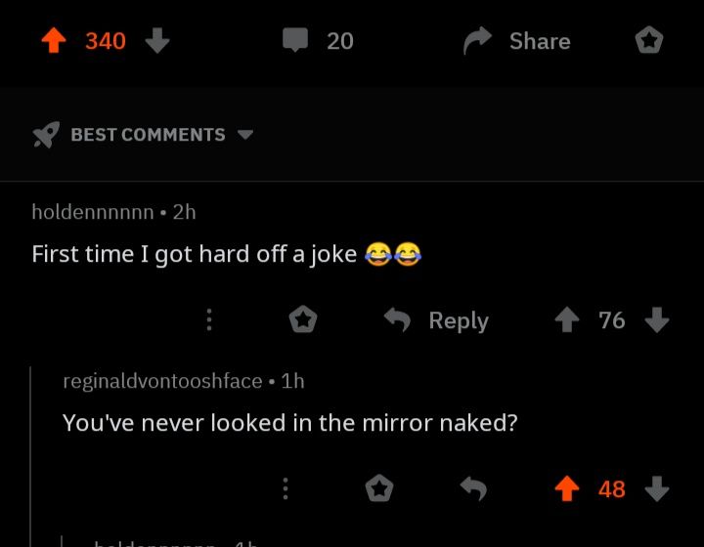
Task: Open more options for reginaldvontooshface's comment
Action: (x=286, y=488)
